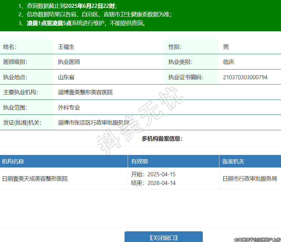Select the 日照市行政审批服务局 cell
The image size is (281, 242).
pyautogui.click(x=250, y=179)
